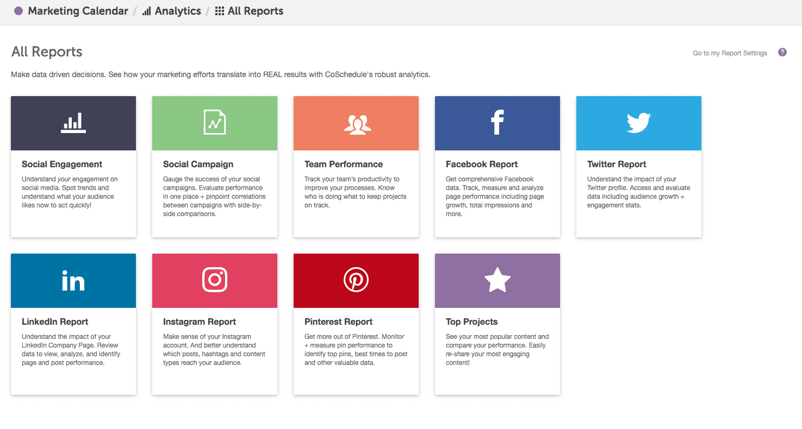Viewport: 802px width, 429px height.
Task: Open Analytics from the breadcrumb
Action: 178,11
